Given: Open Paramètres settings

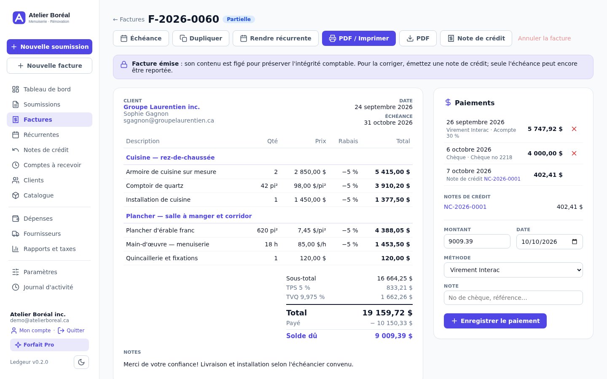Looking at the screenshot, I should 49,272.
